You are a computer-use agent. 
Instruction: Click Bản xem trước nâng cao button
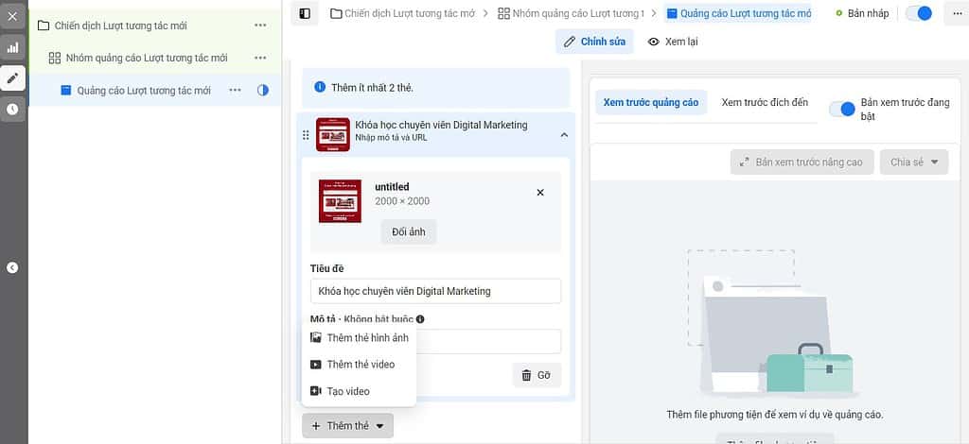pyautogui.click(x=802, y=162)
